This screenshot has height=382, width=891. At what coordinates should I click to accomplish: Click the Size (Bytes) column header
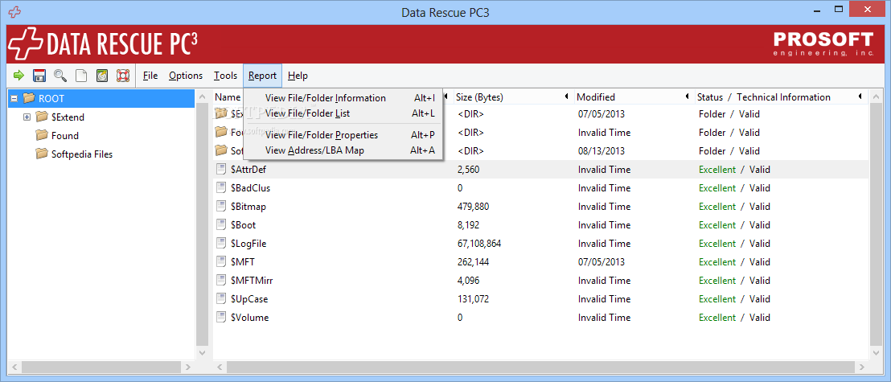[479, 97]
